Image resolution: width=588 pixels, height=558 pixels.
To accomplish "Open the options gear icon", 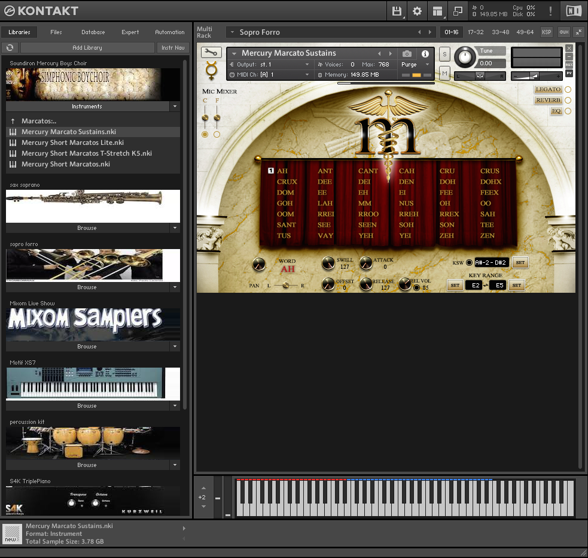I will [417, 11].
